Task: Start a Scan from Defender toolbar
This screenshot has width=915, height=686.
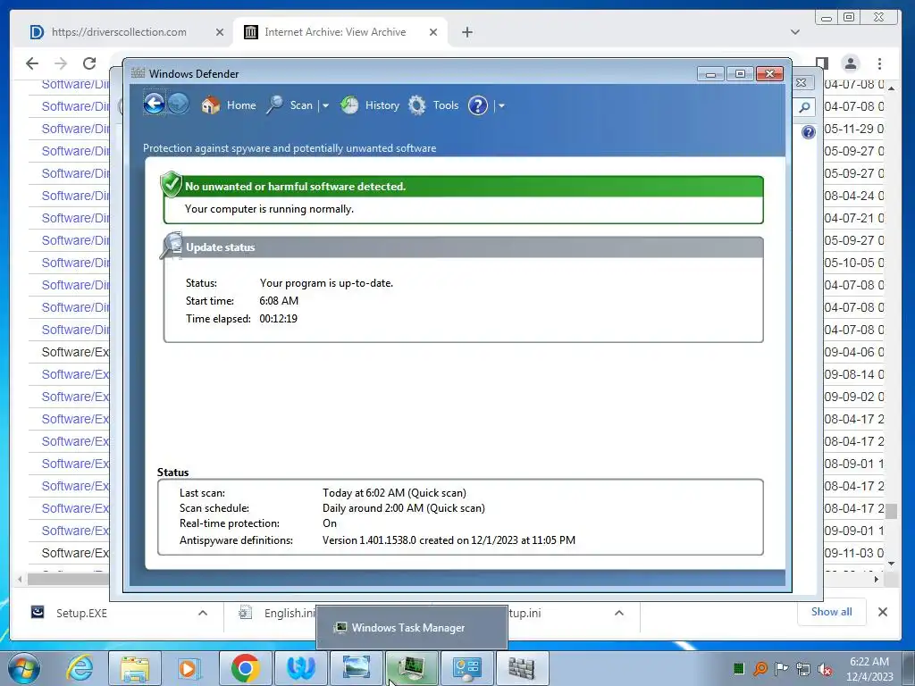Action: point(290,105)
